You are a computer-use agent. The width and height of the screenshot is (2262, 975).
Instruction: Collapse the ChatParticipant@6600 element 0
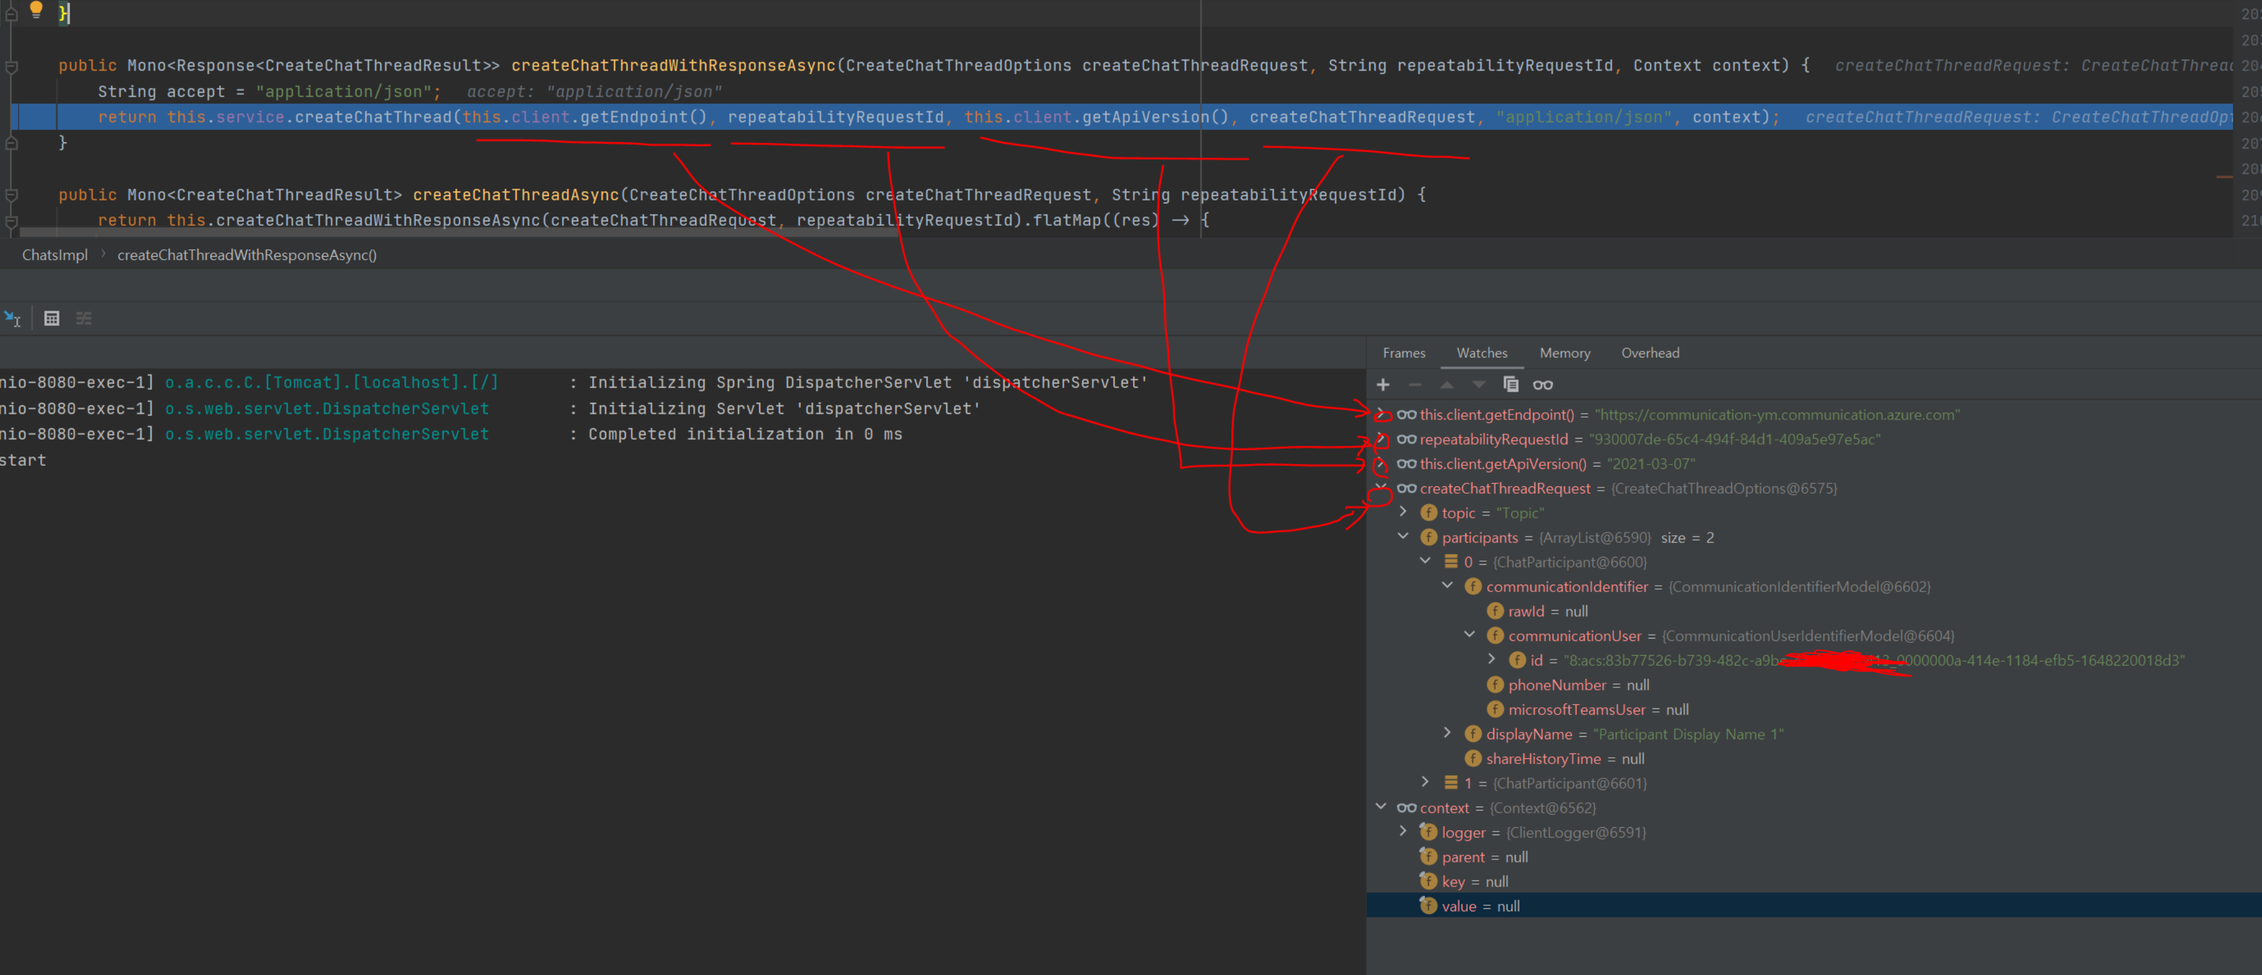click(1425, 561)
